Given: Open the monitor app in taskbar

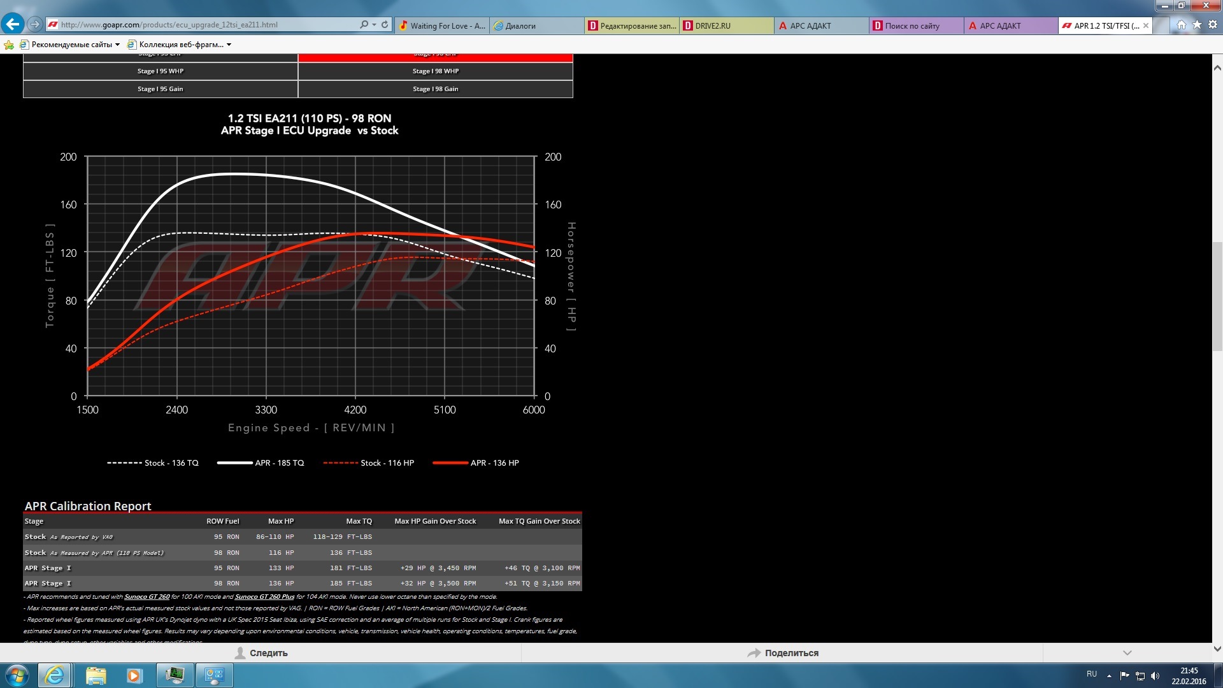Looking at the screenshot, I should (175, 675).
